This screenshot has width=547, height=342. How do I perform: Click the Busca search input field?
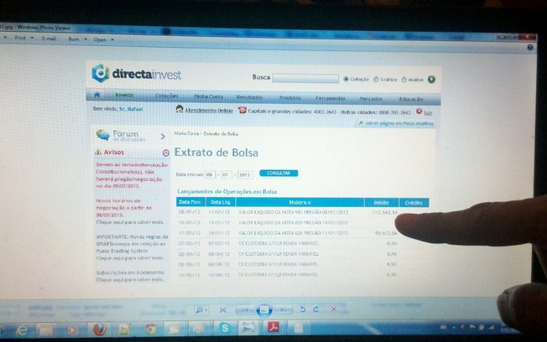305,79
